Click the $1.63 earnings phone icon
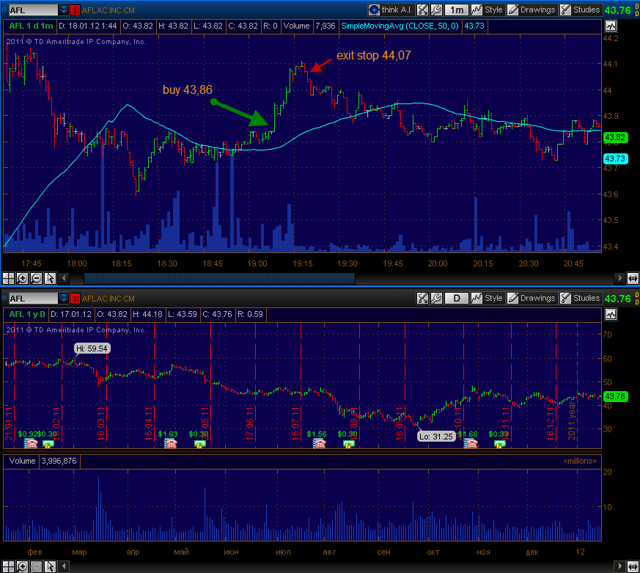Screen dimensions: 640x573 171,443
